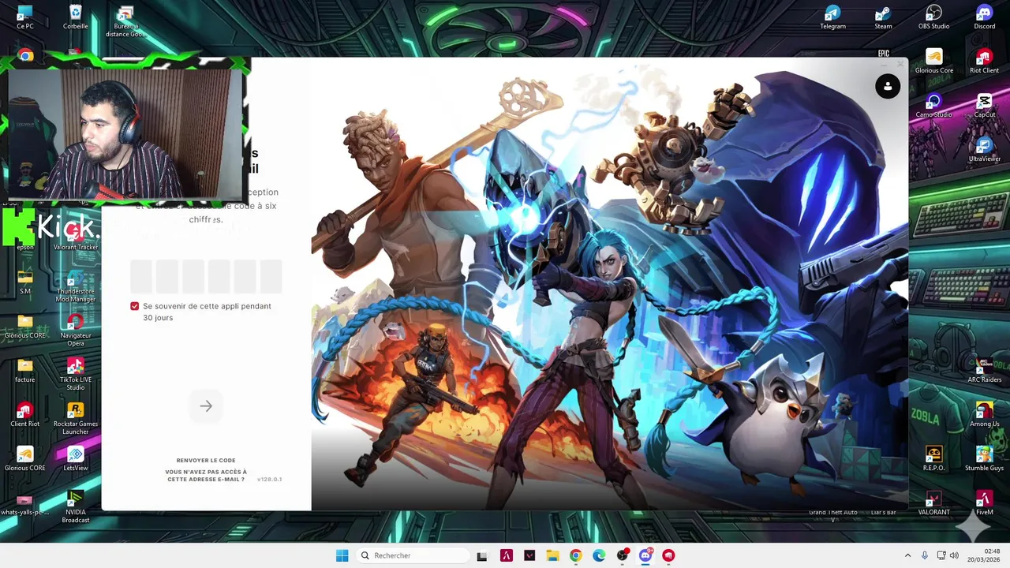
Task: Open the FiveM desktop shortcut
Action: click(x=985, y=503)
